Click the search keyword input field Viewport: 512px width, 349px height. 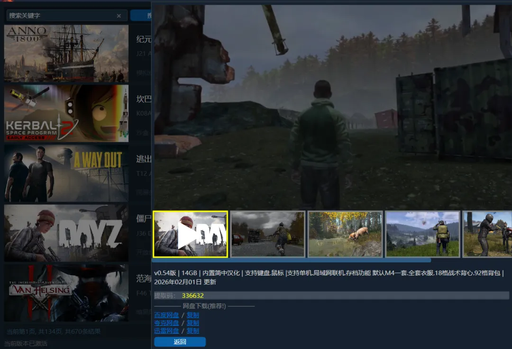pyautogui.click(x=67, y=15)
